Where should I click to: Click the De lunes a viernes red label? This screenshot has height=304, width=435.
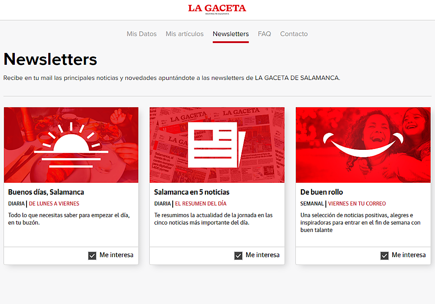coord(54,204)
